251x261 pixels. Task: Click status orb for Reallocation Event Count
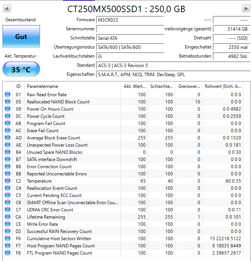[x=8, y=188]
